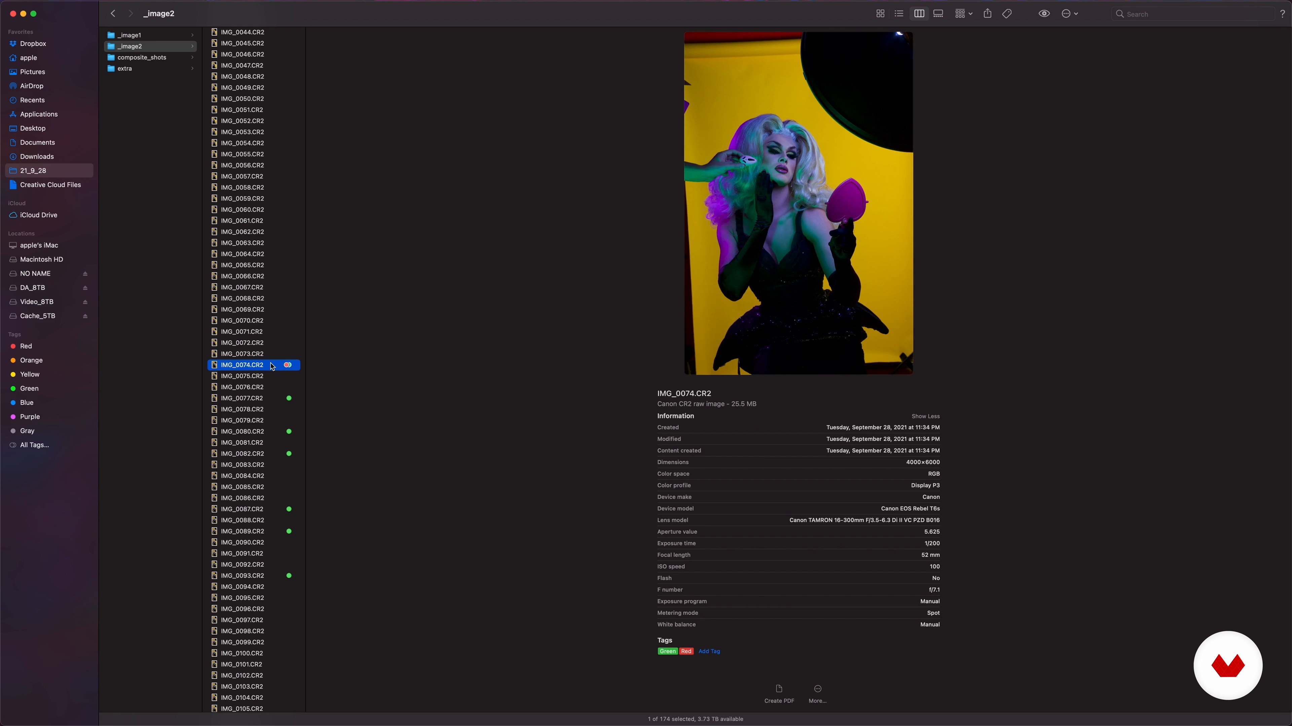Click the Edit Tags icon
1292x726 pixels.
(x=1007, y=13)
